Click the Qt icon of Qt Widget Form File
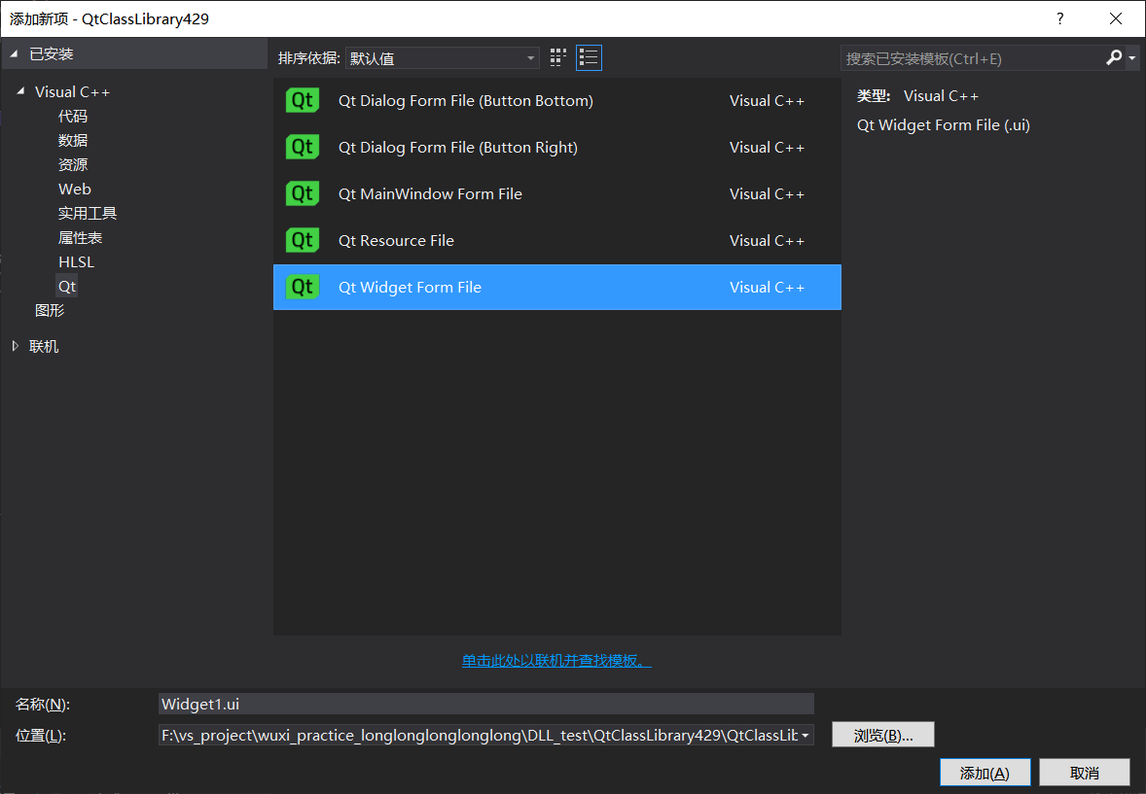 tap(302, 287)
